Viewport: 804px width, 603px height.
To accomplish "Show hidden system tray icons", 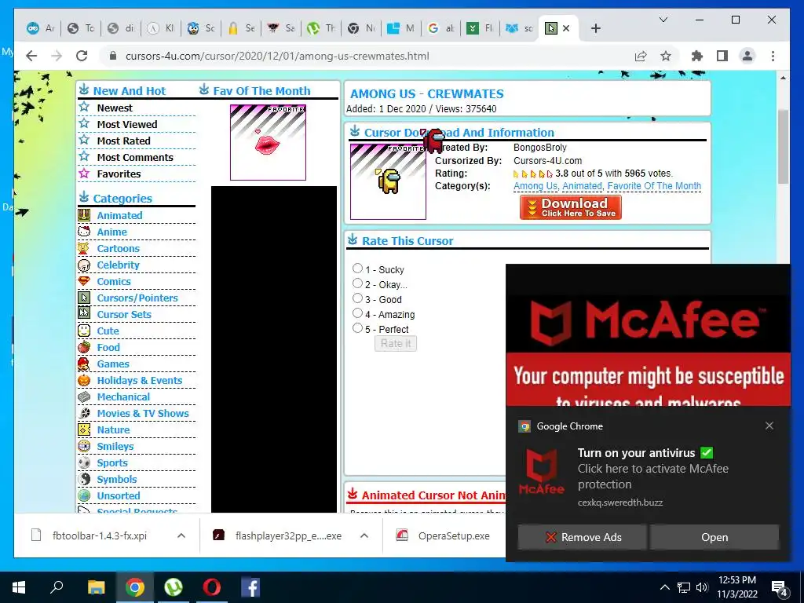I will (x=664, y=587).
